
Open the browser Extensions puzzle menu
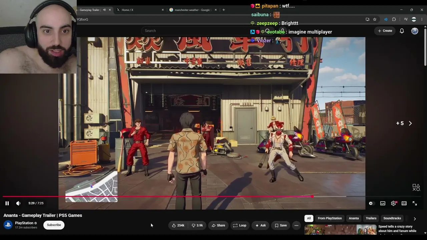(x=394, y=19)
